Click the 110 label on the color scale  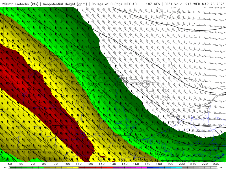point(79,164)
